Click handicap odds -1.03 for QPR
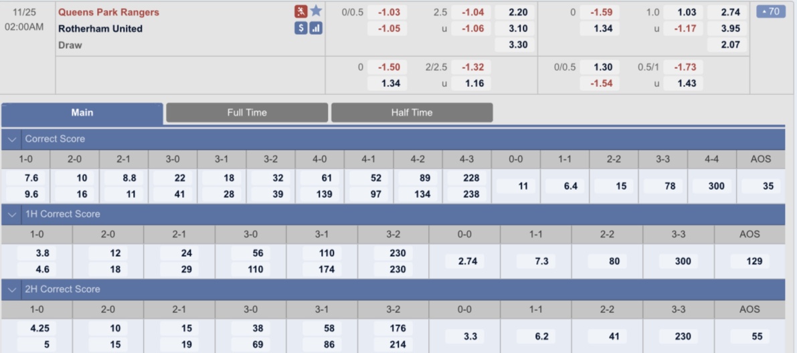Viewport: 797px width, 353px height. pyautogui.click(x=388, y=12)
